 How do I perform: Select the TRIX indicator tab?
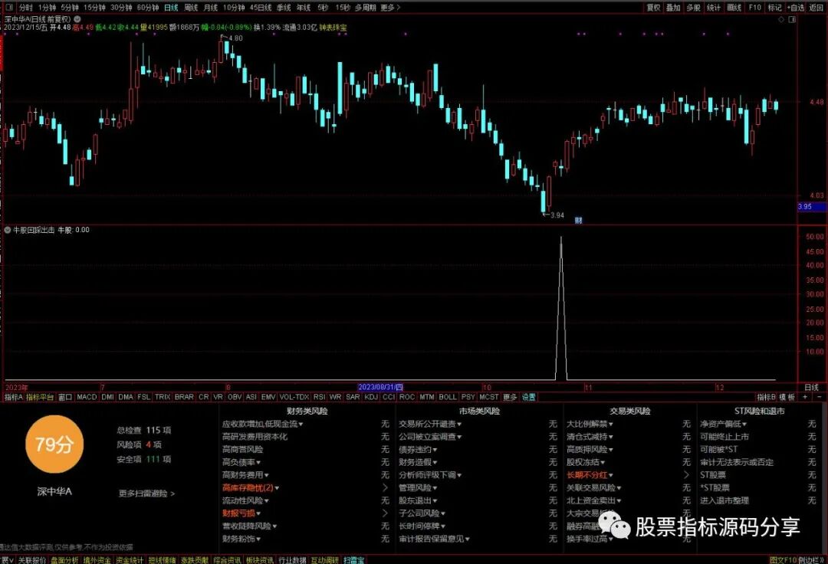coord(163,397)
